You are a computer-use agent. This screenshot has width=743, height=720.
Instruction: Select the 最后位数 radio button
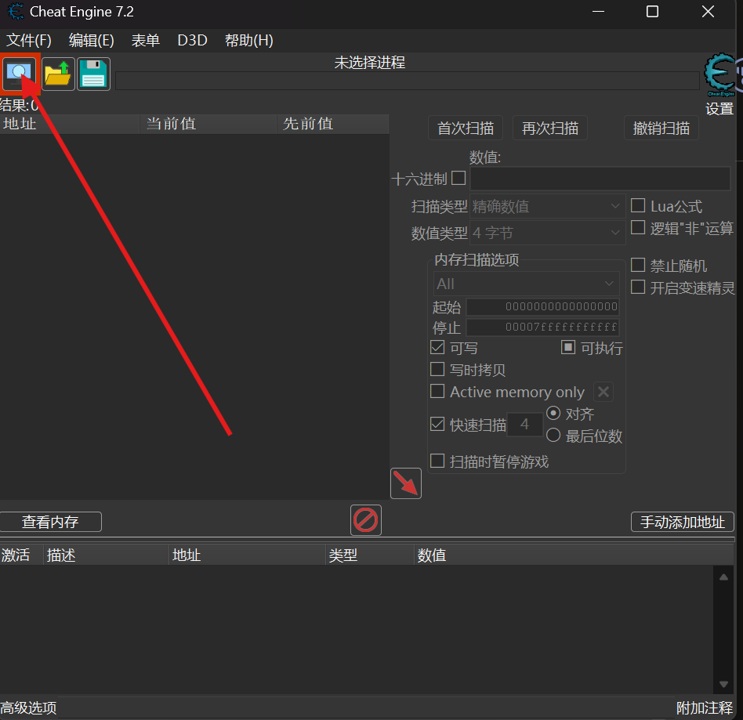(553, 436)
